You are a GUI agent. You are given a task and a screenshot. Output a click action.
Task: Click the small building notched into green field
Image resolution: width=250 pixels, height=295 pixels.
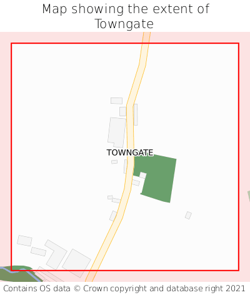click(143, 175)
